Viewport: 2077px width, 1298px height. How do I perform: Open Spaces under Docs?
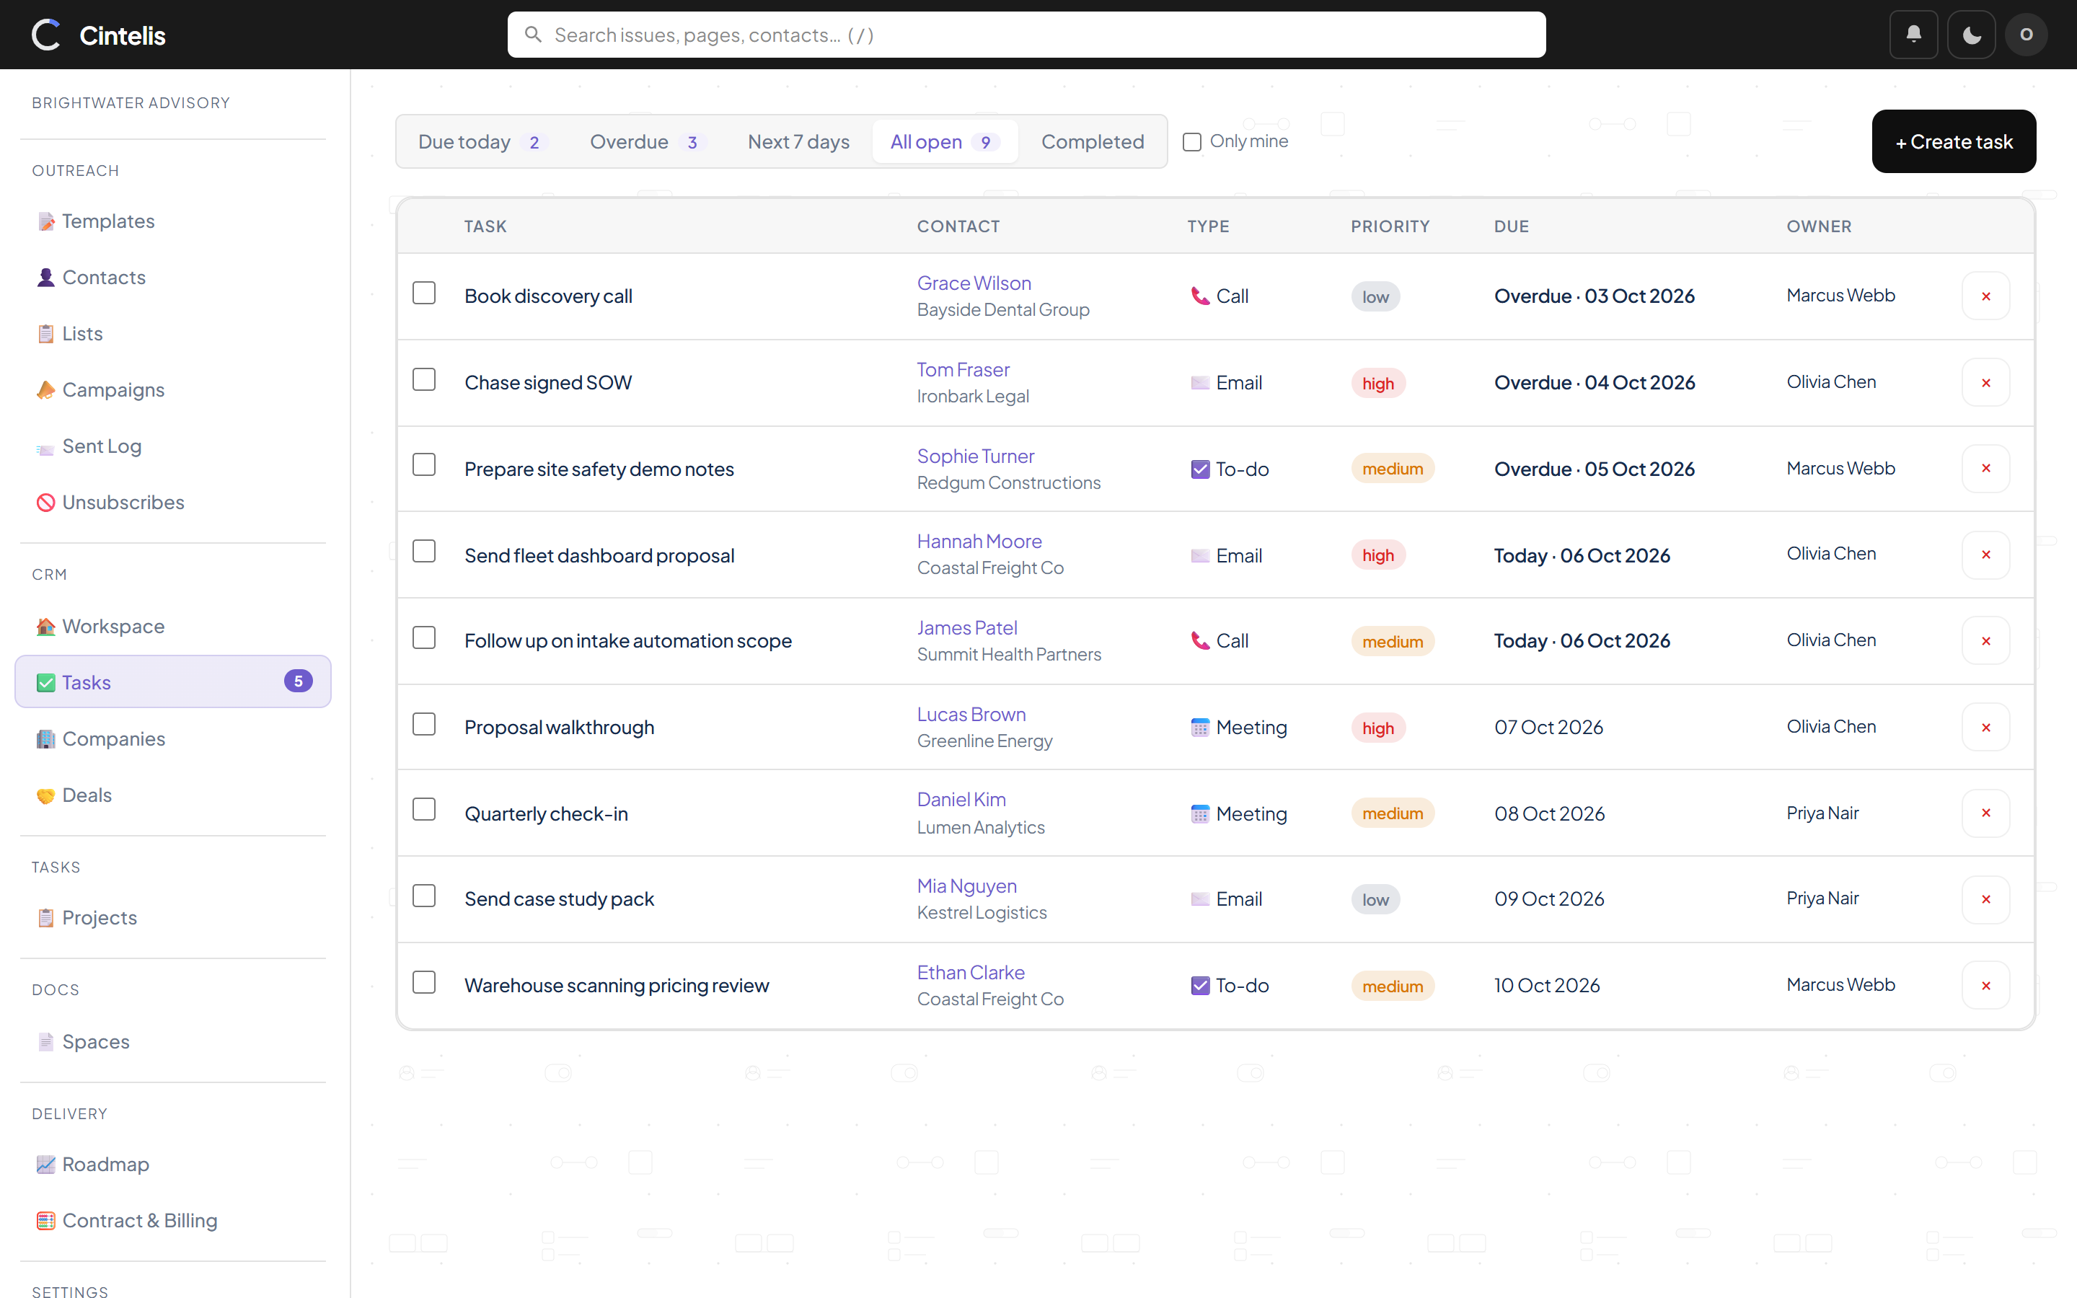pyautogui.click(x=172, y=1041)
